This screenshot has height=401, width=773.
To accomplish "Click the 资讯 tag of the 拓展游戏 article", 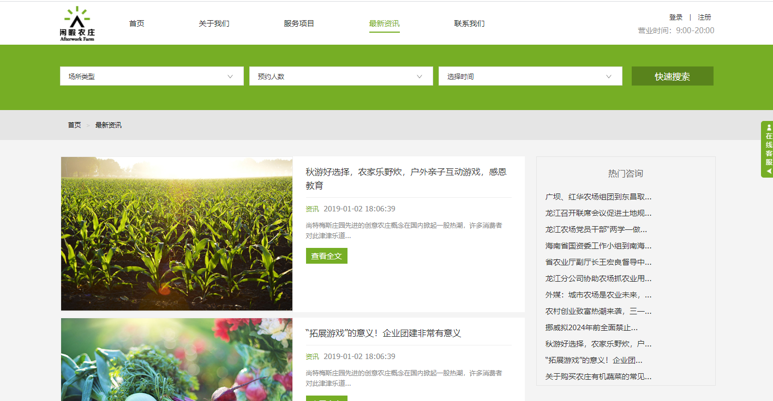I will (x=312, y=357).
